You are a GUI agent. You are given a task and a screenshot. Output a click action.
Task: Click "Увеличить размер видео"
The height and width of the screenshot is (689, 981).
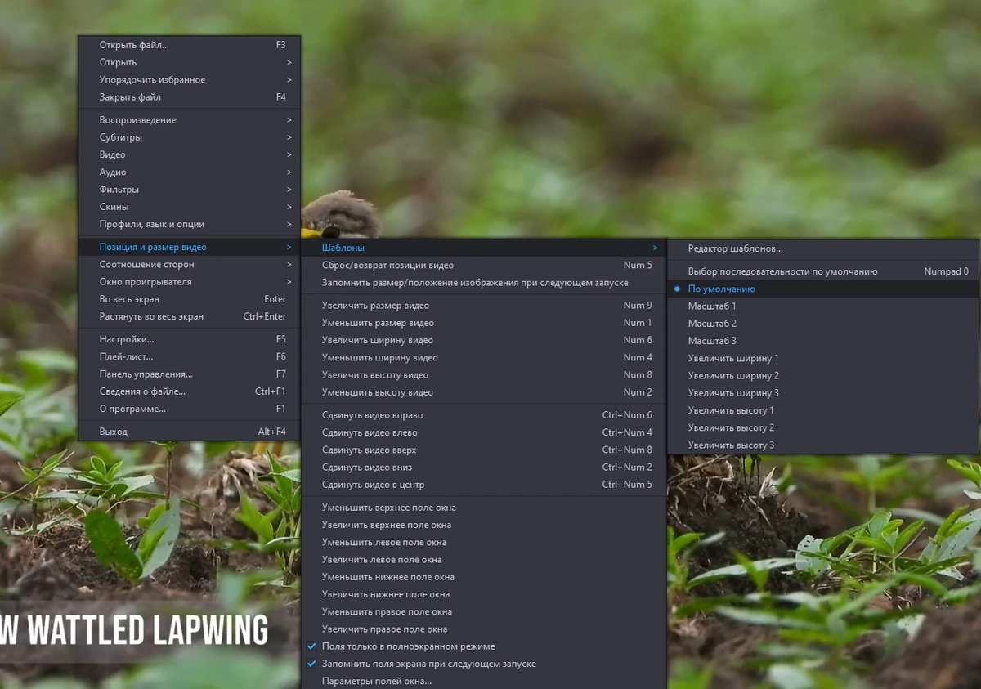click(484, 306)
